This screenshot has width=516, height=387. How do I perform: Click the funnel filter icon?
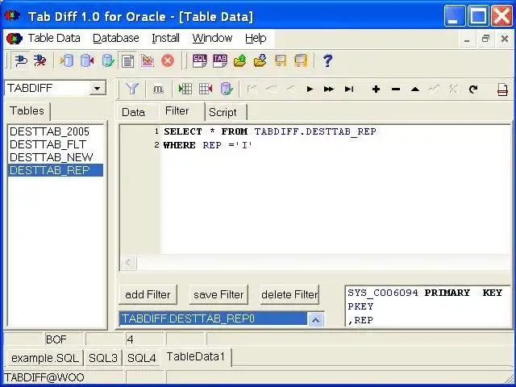pyautogui.click(x=132, y=89)
